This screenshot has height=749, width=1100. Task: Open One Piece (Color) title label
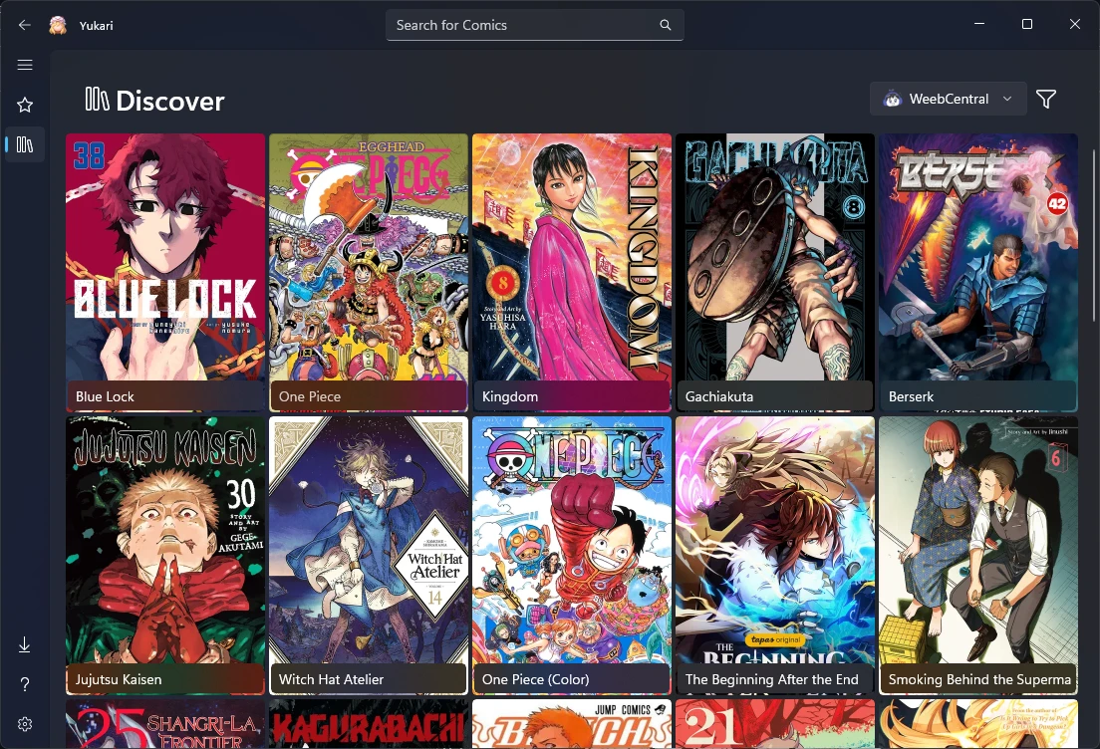click(535, 679)
